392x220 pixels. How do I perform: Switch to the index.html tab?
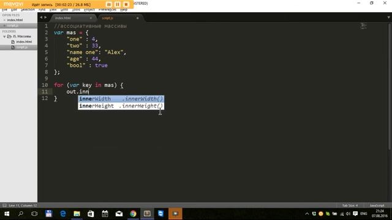(72, 18)
